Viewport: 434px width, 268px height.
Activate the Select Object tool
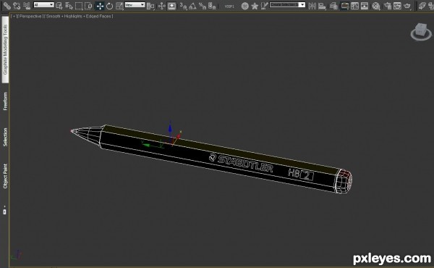click(x=59, y=6)
